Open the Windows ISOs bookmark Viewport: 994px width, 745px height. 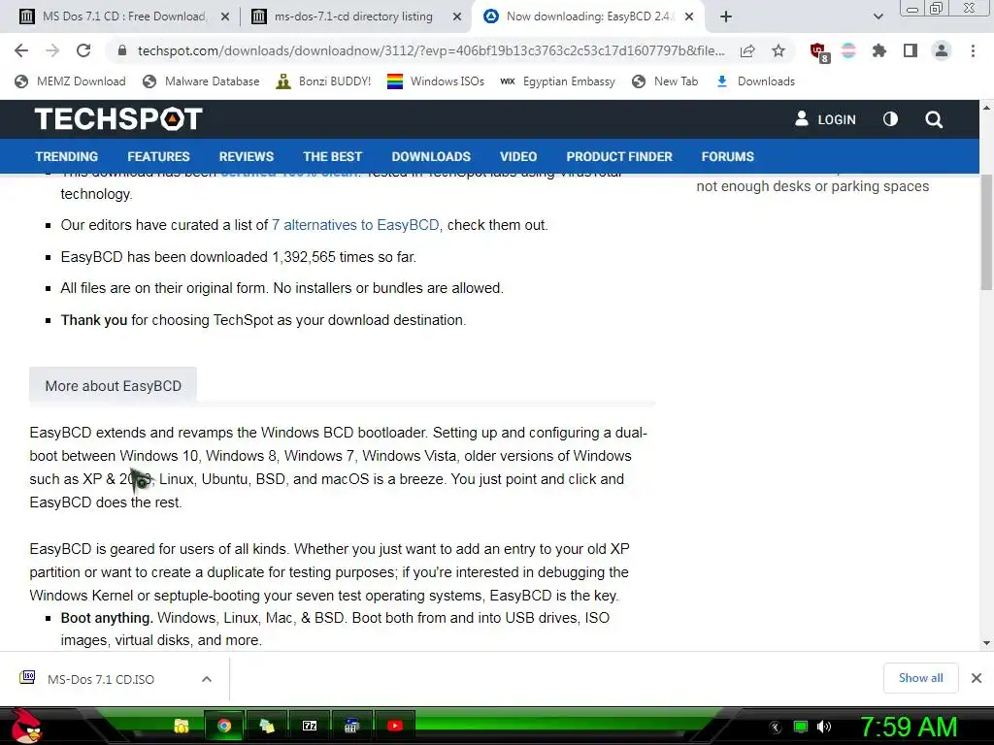(x=436, y=81)
